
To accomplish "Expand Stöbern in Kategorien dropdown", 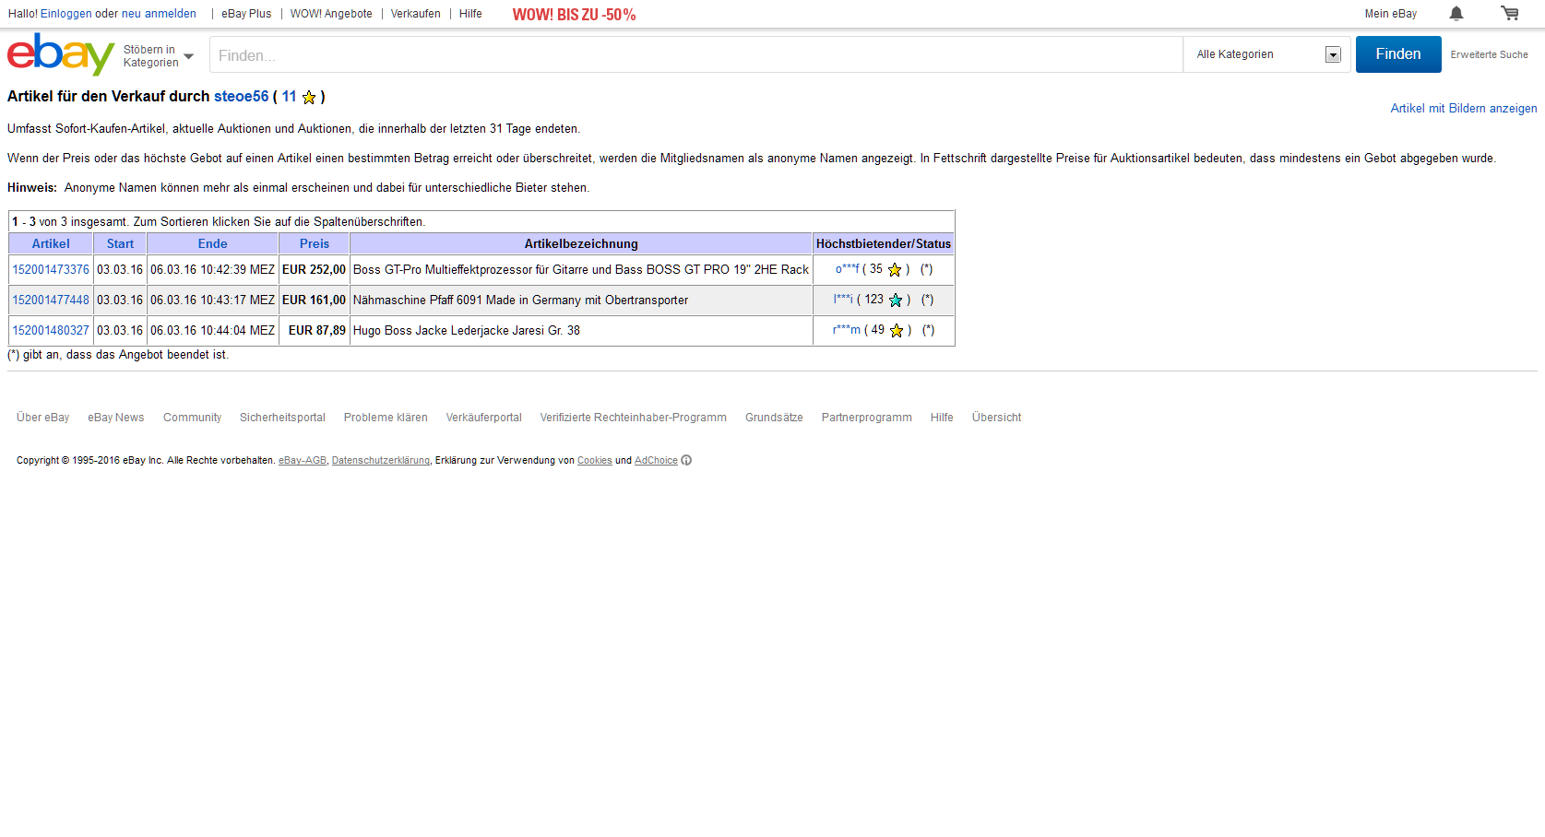I will tap(159, 56).
